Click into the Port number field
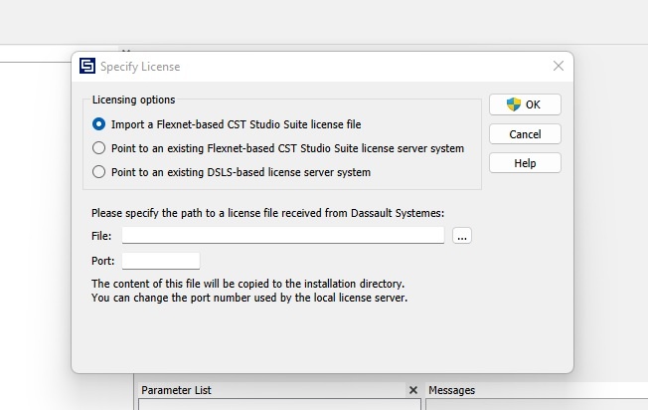Screen dimensions: 648x410 click(x=161, y=261)
